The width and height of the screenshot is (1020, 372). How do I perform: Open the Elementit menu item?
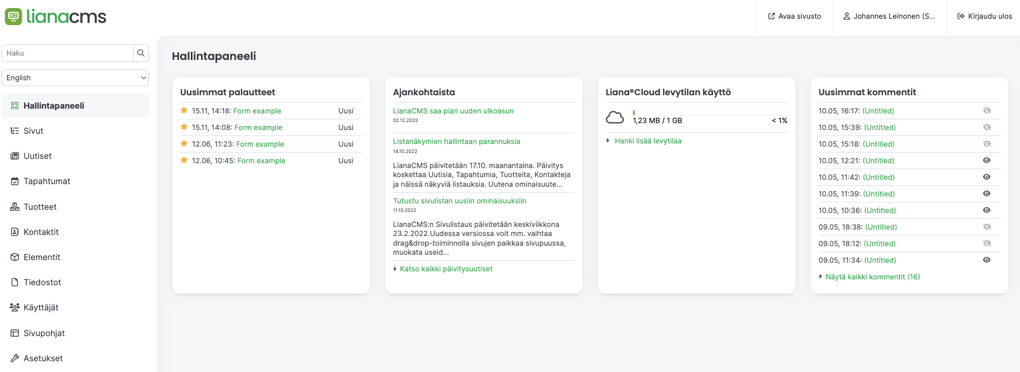76,257
